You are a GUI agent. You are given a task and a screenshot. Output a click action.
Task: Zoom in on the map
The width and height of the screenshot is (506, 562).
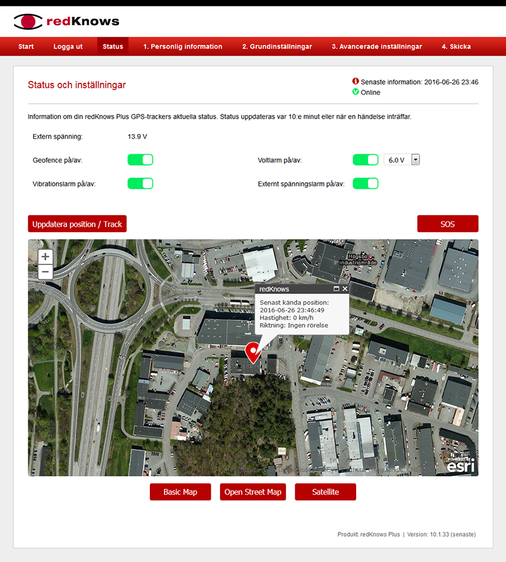click(x=46, y=257)
